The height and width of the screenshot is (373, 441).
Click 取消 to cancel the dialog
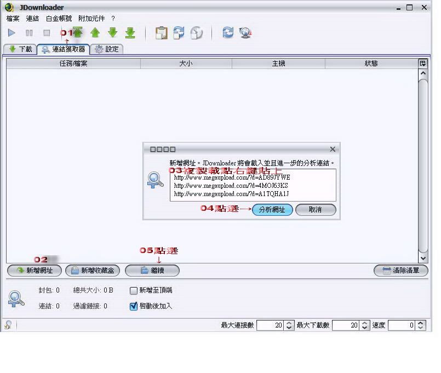316,210
